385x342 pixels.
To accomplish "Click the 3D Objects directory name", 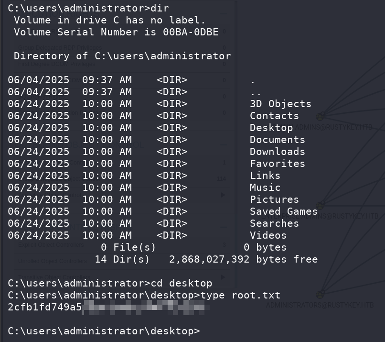I will [281, 104].
